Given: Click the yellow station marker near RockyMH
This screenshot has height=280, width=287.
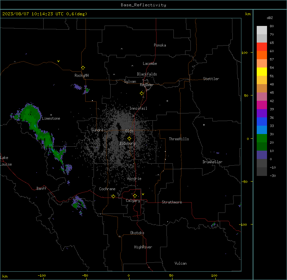Looking at the screenshot, I should [x=83, y=68].
